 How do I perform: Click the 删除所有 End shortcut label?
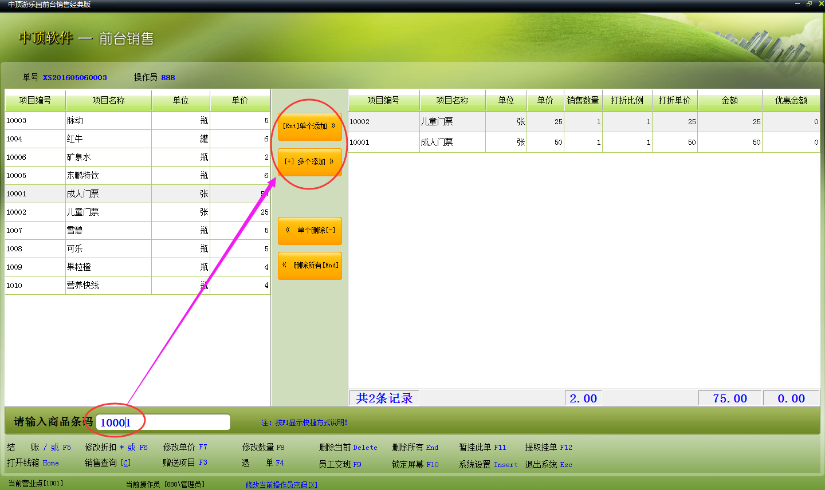(x=415, y=447)
